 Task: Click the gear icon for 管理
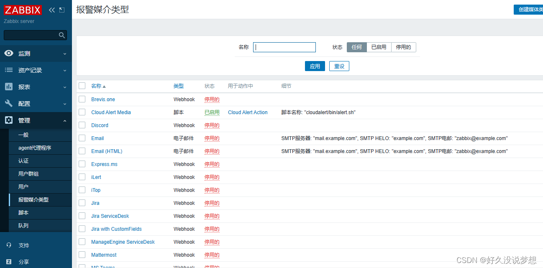click(9, 120)
